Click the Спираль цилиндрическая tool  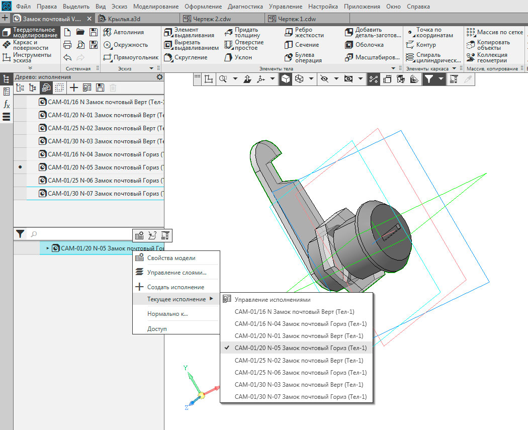click(433, 57)
